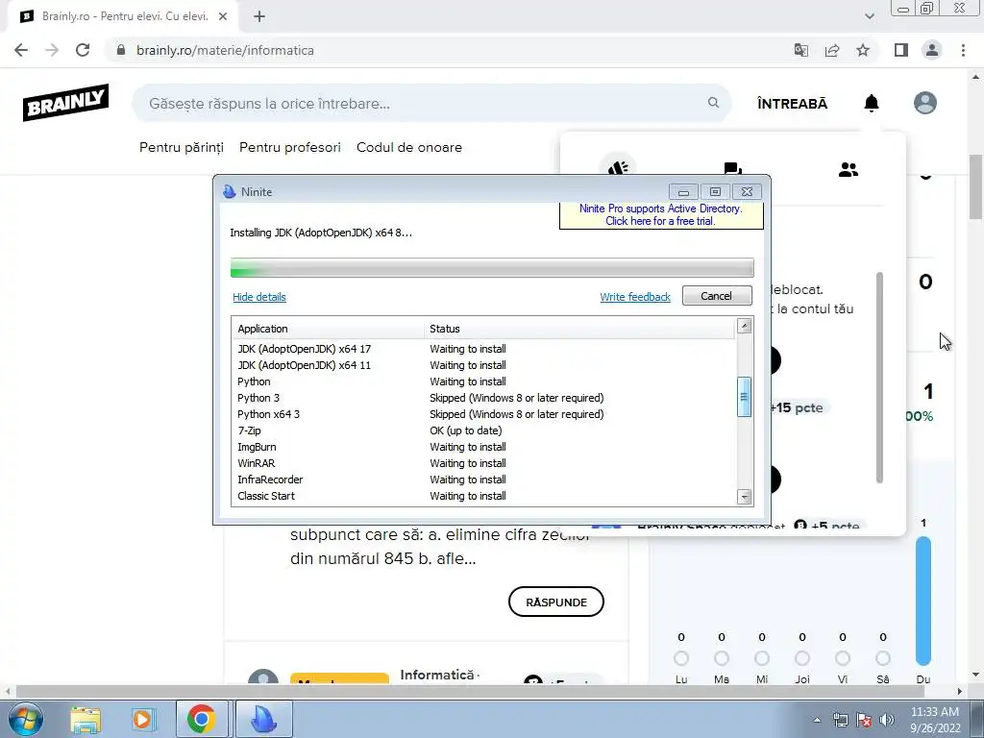Select the Python 3 row
This screenshot has height=738, width=984.
(483, 398)
